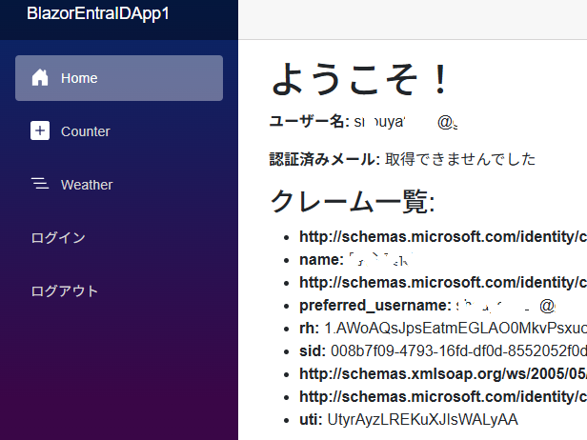The width and height of the screenshot is (587, 440).
Task: Click the rh claim value
Action: 455,329
